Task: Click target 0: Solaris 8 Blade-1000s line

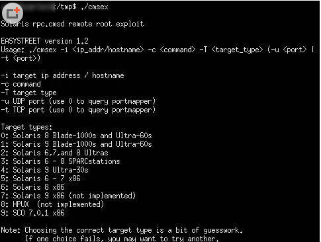Action: [x=76, y=136]
